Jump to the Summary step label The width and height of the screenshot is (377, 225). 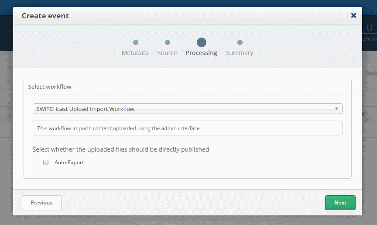pyautogui.click(x=239, y=53)
